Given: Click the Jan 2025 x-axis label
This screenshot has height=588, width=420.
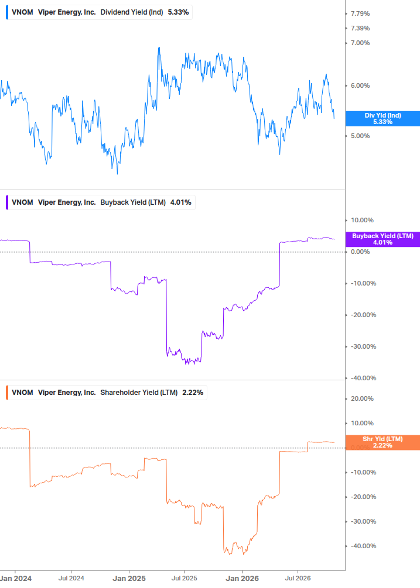Looking at the screenshot, I should (129, 578).
